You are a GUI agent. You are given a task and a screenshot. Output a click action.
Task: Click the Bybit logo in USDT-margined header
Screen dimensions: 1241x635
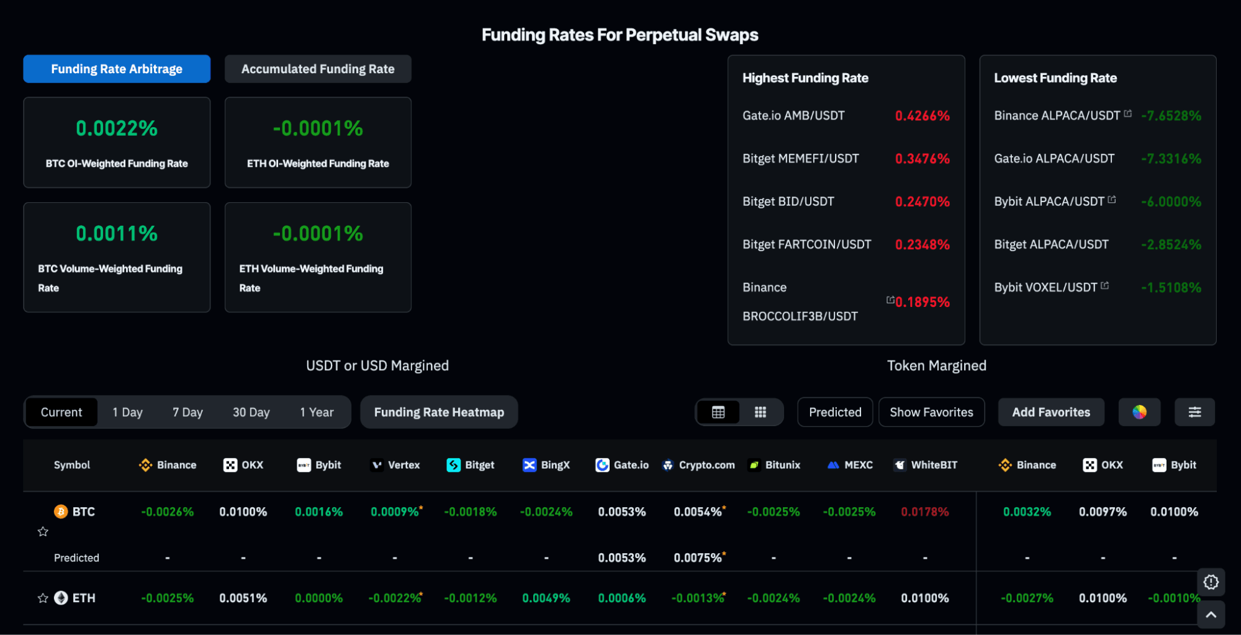pos(304,465)
